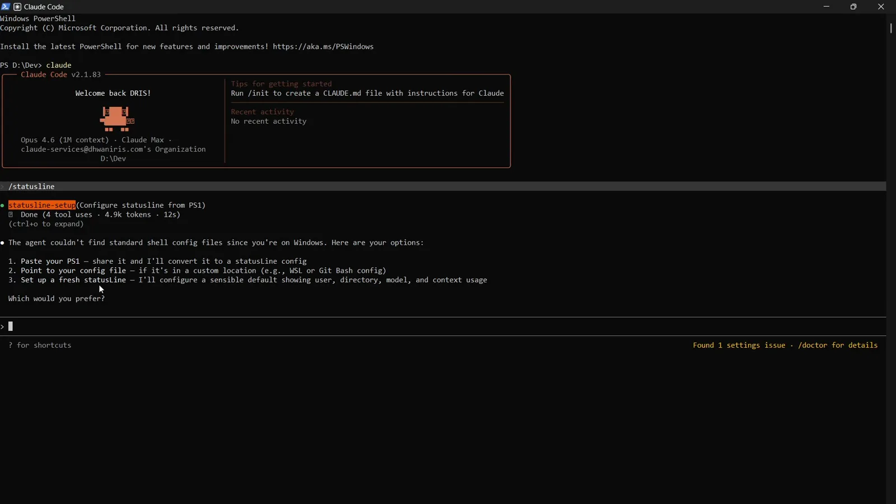Click 'Run /init to create a CLAUDE.md' tip

coord(367,94)
